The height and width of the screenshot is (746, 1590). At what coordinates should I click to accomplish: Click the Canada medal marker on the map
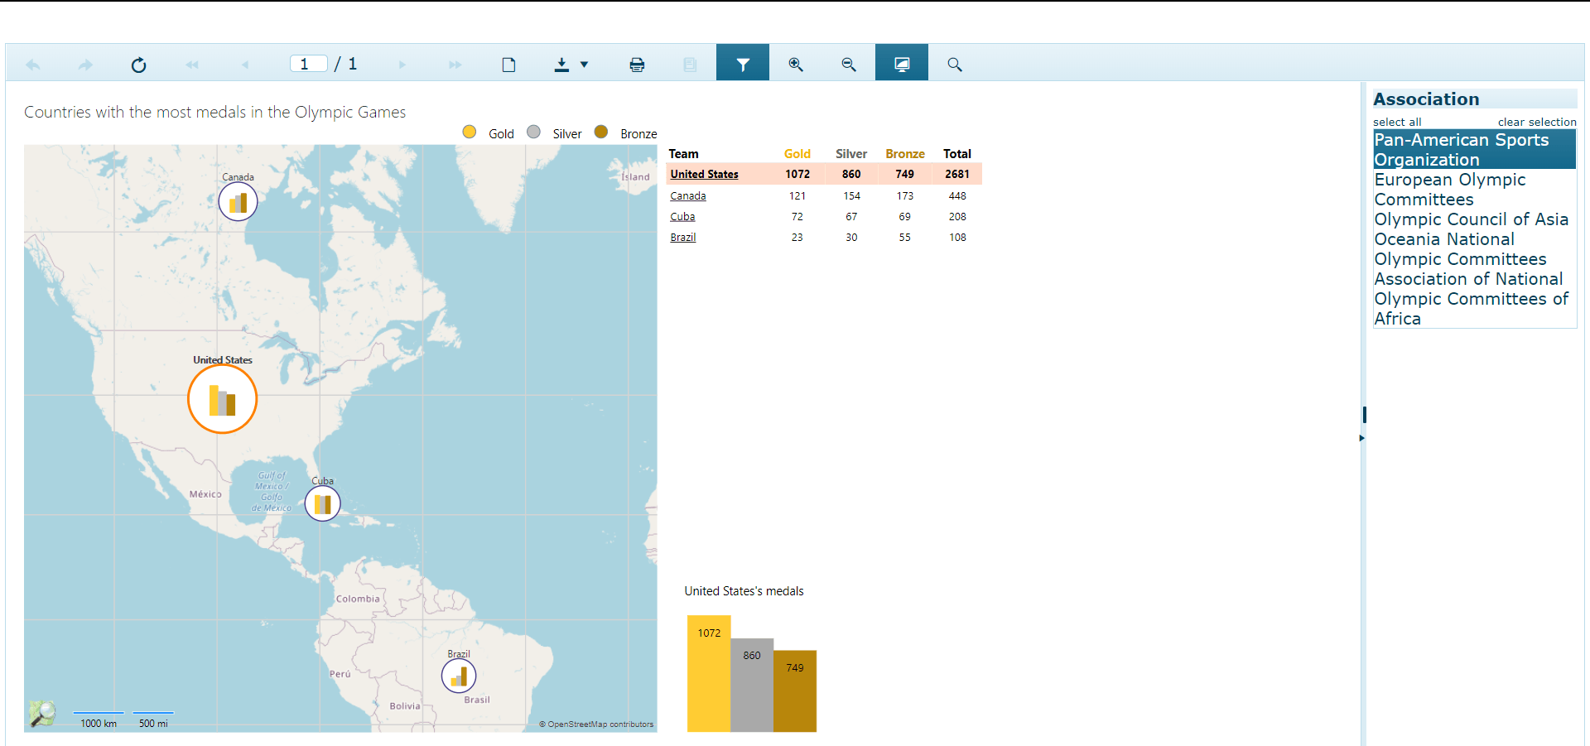[x=238, y=201]
